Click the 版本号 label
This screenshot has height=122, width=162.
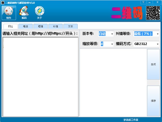click(x=88, y=34)
